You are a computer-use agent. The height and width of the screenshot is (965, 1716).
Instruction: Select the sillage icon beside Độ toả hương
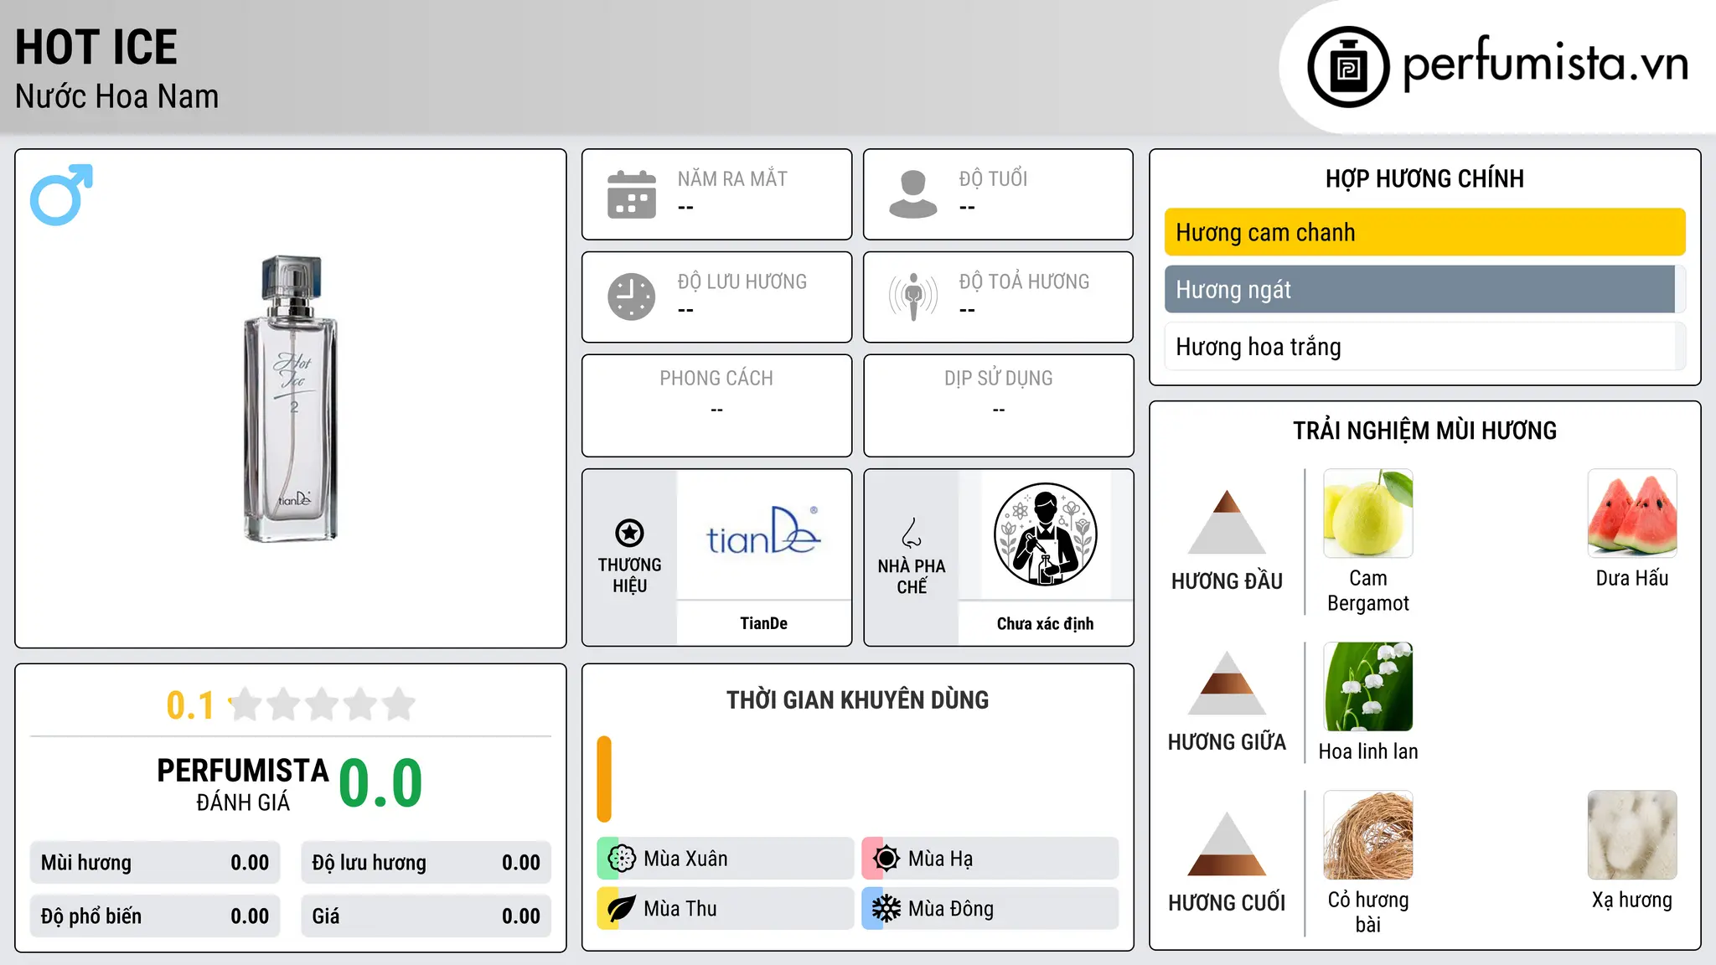[913, 297]
